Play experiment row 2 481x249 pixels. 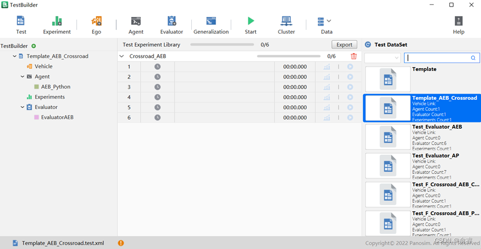[x=350, y=77]
